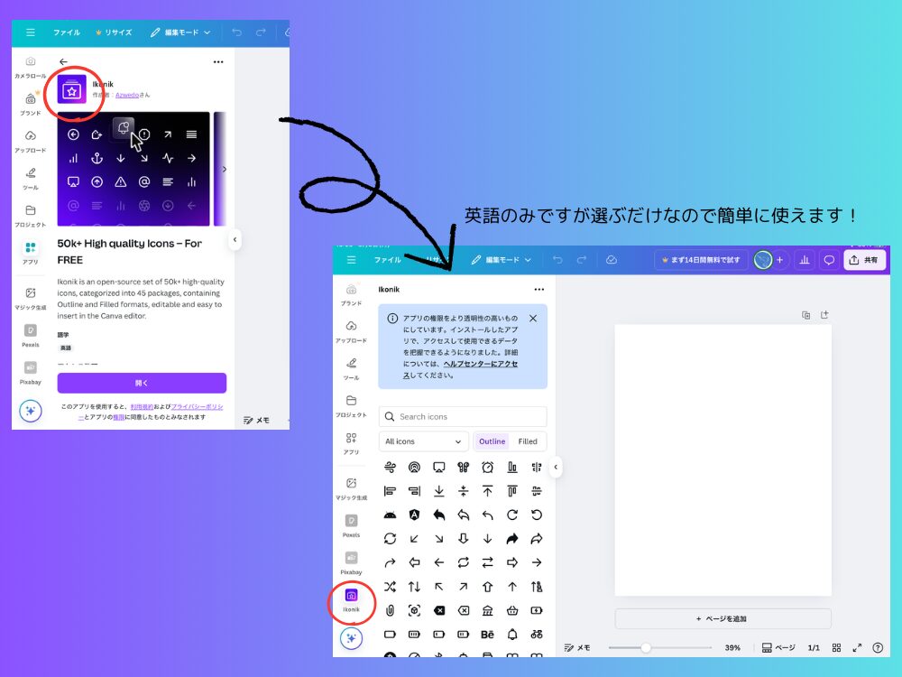
Task: Open the All icons category dropdown
Action: click(423, 441)
